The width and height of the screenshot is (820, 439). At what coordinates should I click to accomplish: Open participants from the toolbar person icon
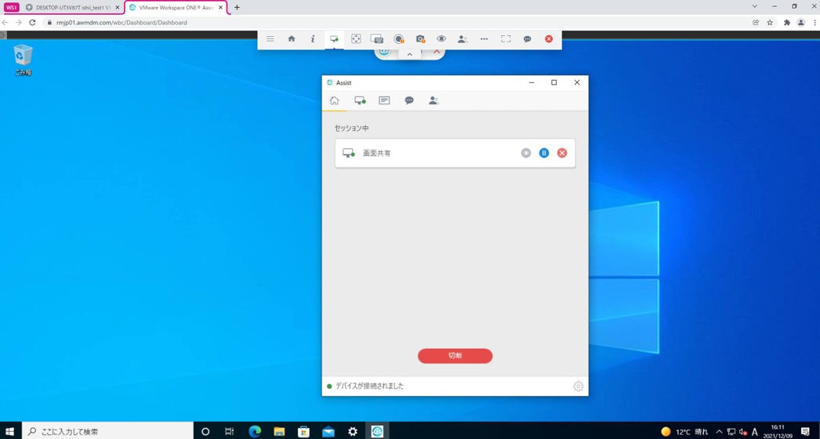[x=463, y=38]
